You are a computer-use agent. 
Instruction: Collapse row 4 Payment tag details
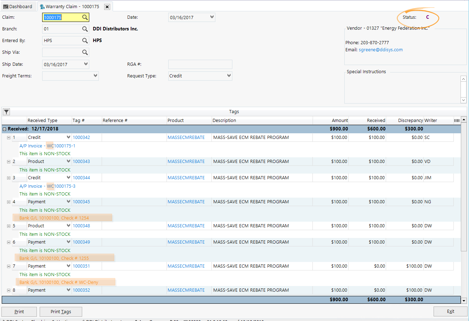click(9, 202)
